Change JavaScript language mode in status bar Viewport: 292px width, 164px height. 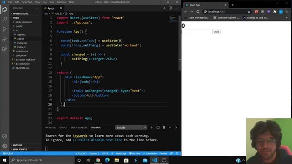tap(121, 154)
